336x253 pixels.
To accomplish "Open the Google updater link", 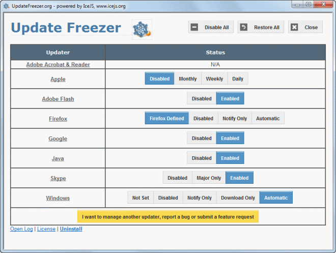I will (58, 138).
